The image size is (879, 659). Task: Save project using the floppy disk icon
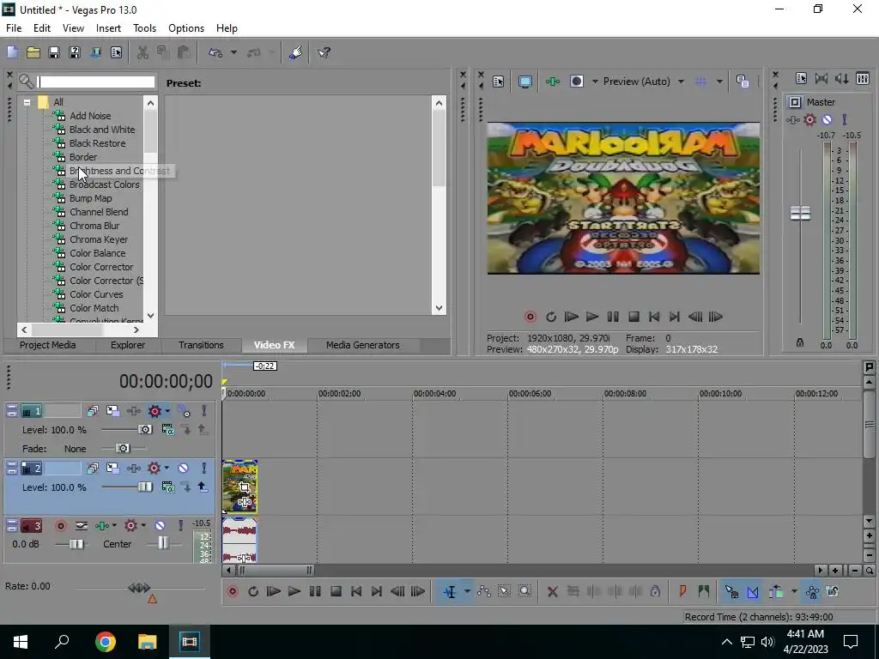pyautogui.click(x=54, y=52)
